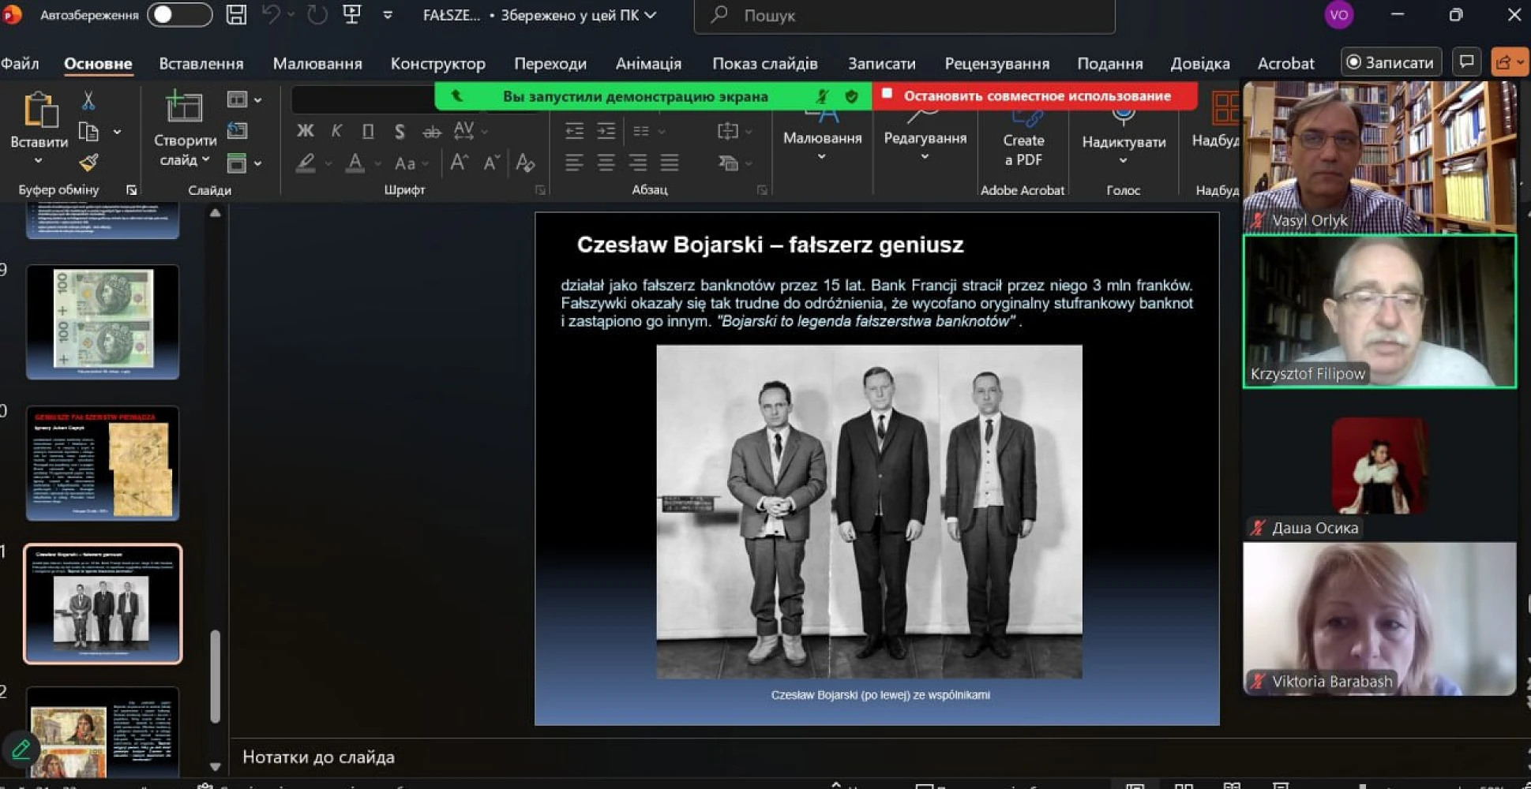This screenshot has width=1531, height=789.
Task: Open the Анімація ribbon tab
Action: [x=647, y=63]
